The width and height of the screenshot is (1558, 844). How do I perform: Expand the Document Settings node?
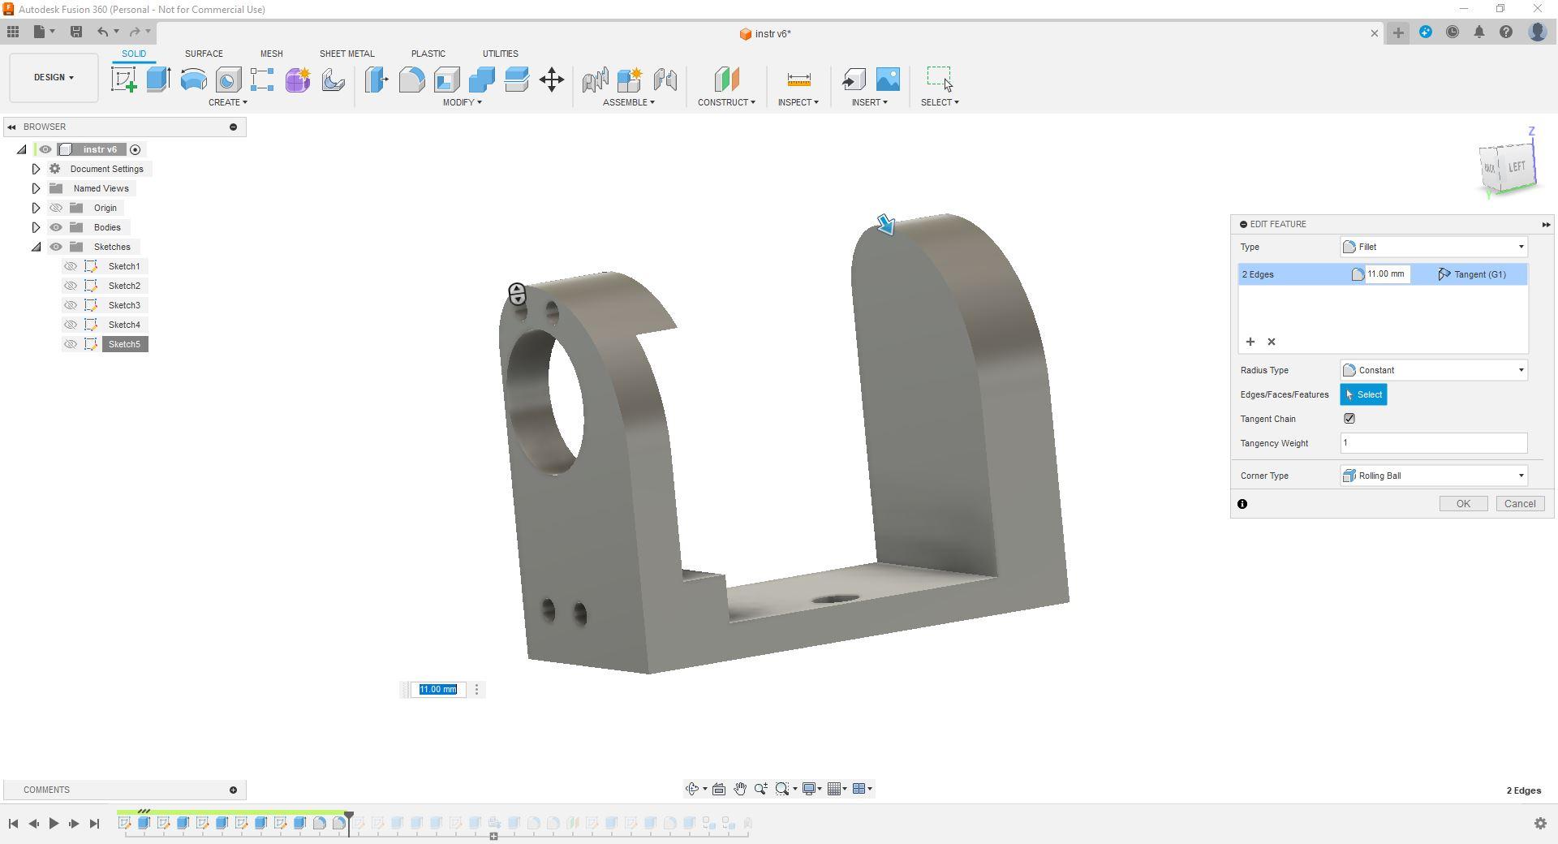point(36,169)
